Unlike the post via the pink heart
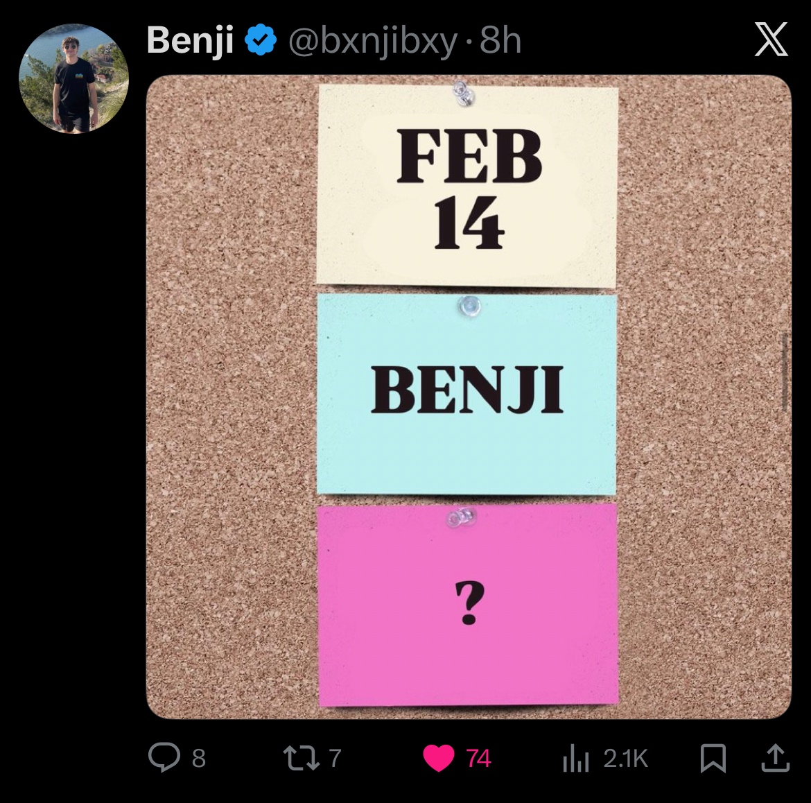 438,758
